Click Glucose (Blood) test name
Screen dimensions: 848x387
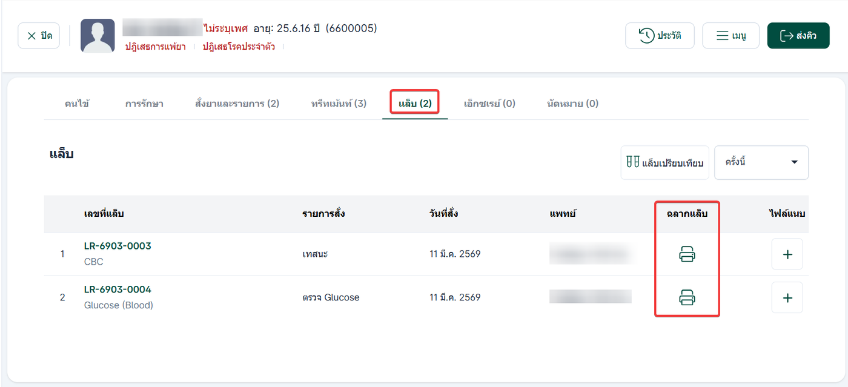(118, 305)
